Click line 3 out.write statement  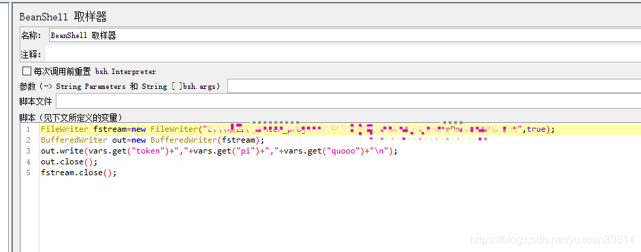click(218, 151)
